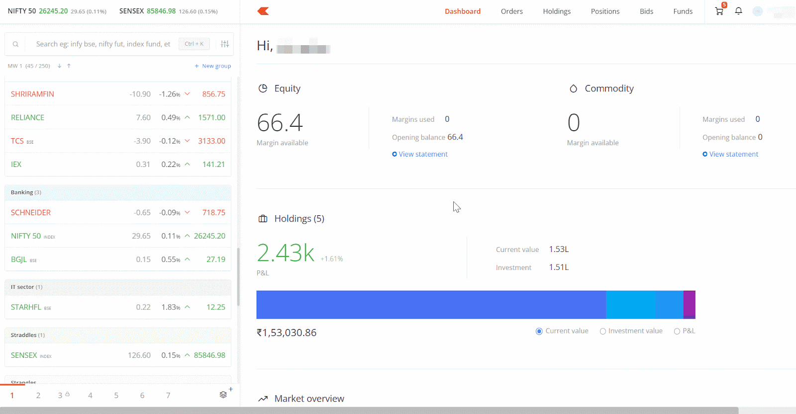Click the user profile avatar
This screenshot has height=414, width=796.
tap(757, 11)
